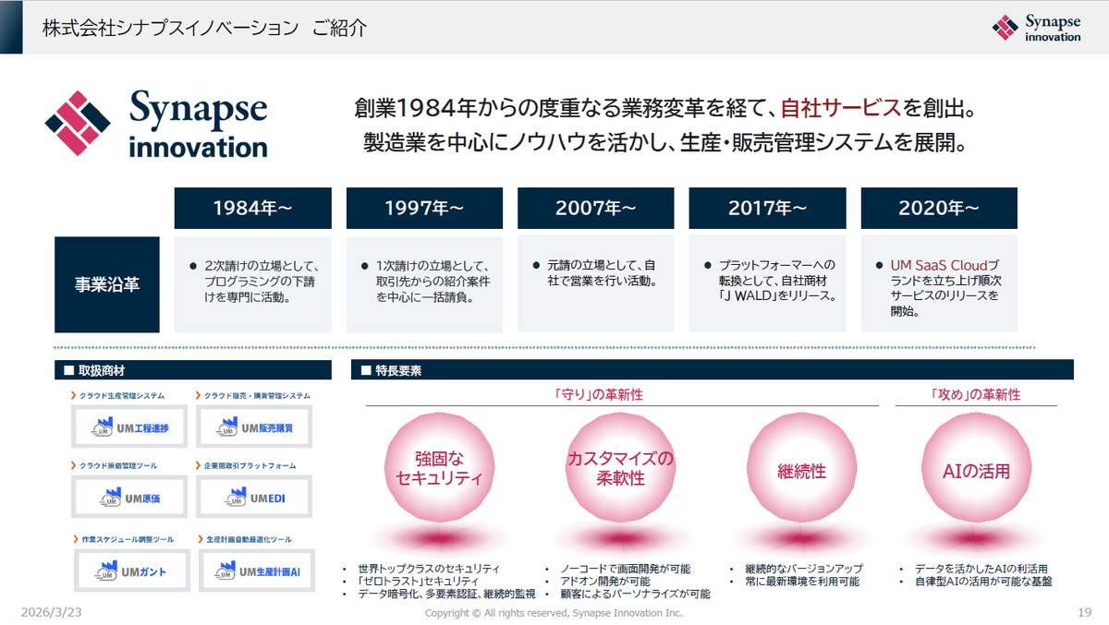Click the large Synapse innovation diamond logo
The width and height of the screenshot is (1109, 625).
click(x=78, y=123)
